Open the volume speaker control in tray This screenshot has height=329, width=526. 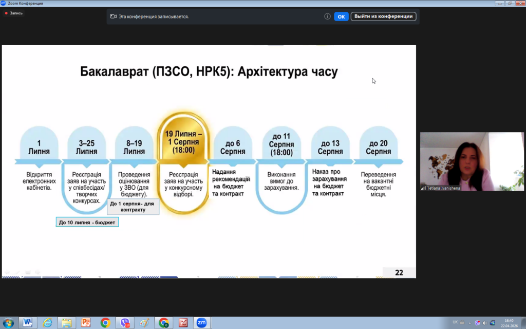[485, 322]
